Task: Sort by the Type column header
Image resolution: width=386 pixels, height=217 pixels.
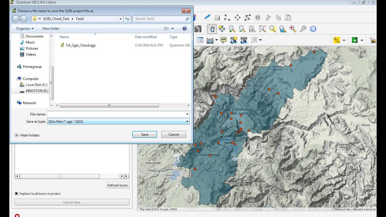Action: 173,37
